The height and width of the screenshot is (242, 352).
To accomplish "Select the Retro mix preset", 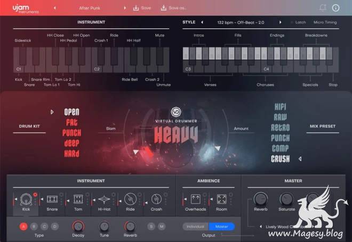I will (x=281, y=128).
